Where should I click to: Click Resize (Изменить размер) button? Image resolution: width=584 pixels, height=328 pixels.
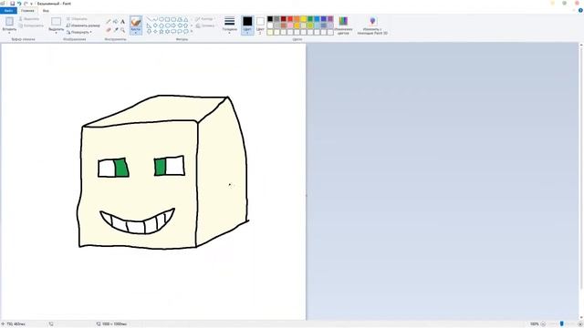pyautogui.click(x=83, y=26)
